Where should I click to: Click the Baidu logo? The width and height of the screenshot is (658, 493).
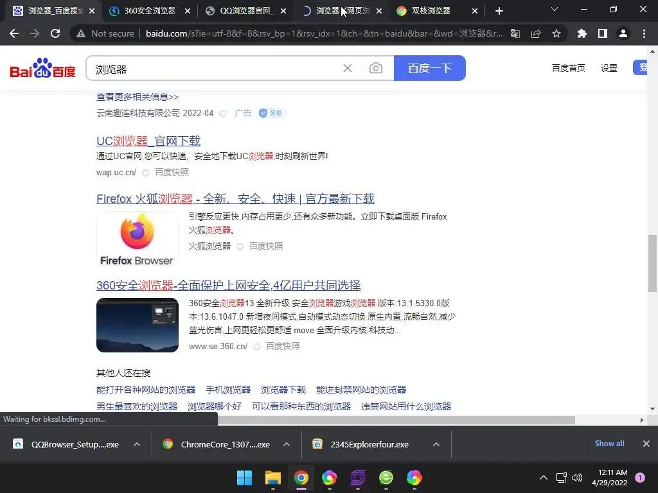42,68
